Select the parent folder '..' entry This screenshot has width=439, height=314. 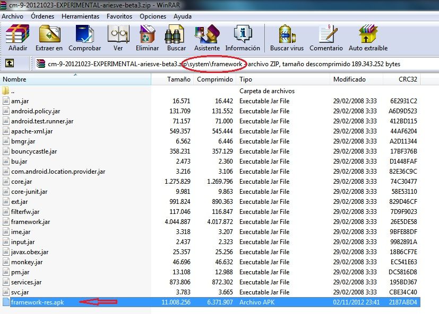(13, 91)
